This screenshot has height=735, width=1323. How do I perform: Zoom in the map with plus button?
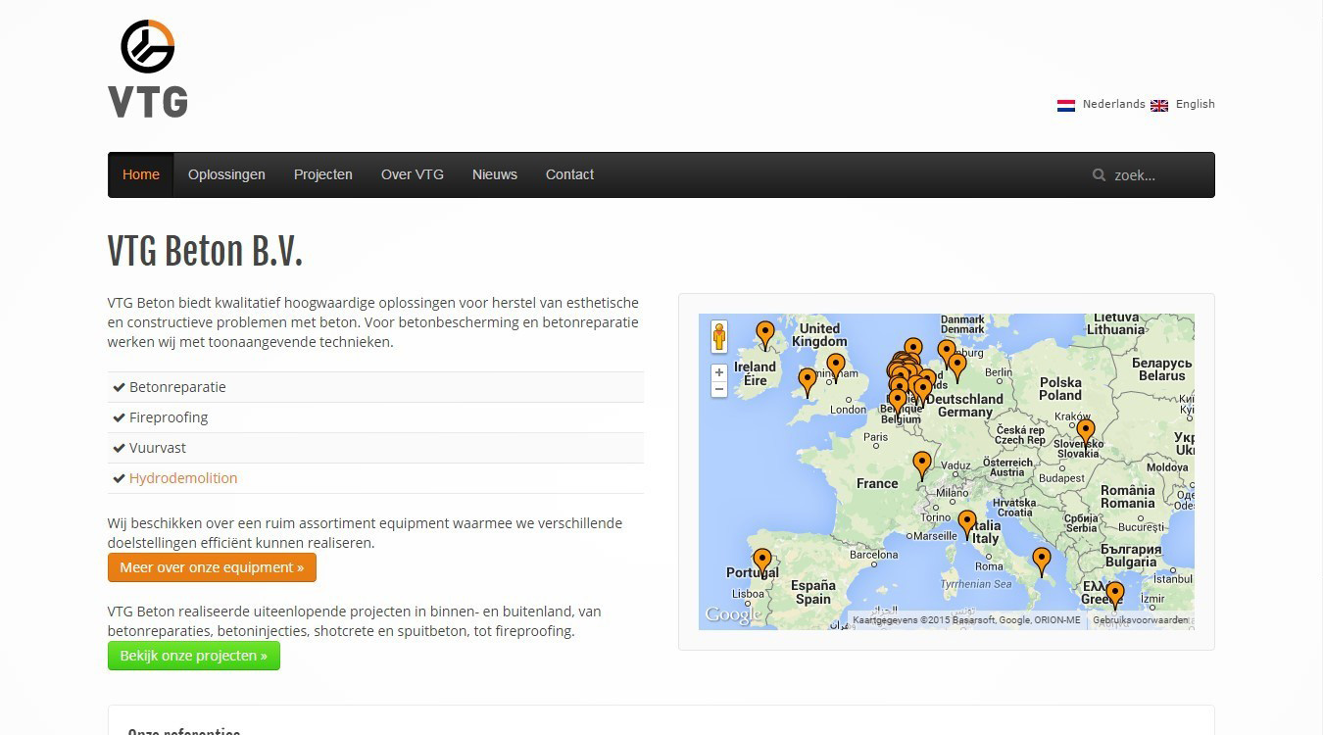719,372
